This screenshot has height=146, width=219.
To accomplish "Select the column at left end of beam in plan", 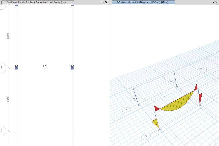I will point(16,68).
